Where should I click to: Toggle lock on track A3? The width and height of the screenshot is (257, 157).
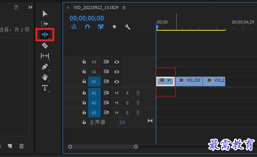[84, 113]
